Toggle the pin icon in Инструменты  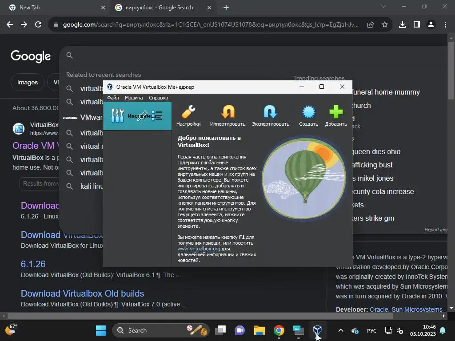pos(142,116)
